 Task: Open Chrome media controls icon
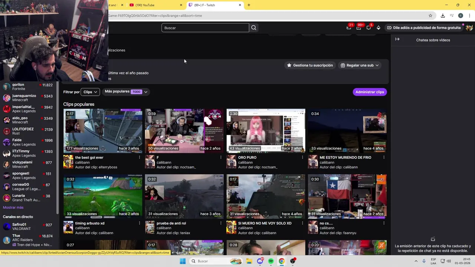452,16
